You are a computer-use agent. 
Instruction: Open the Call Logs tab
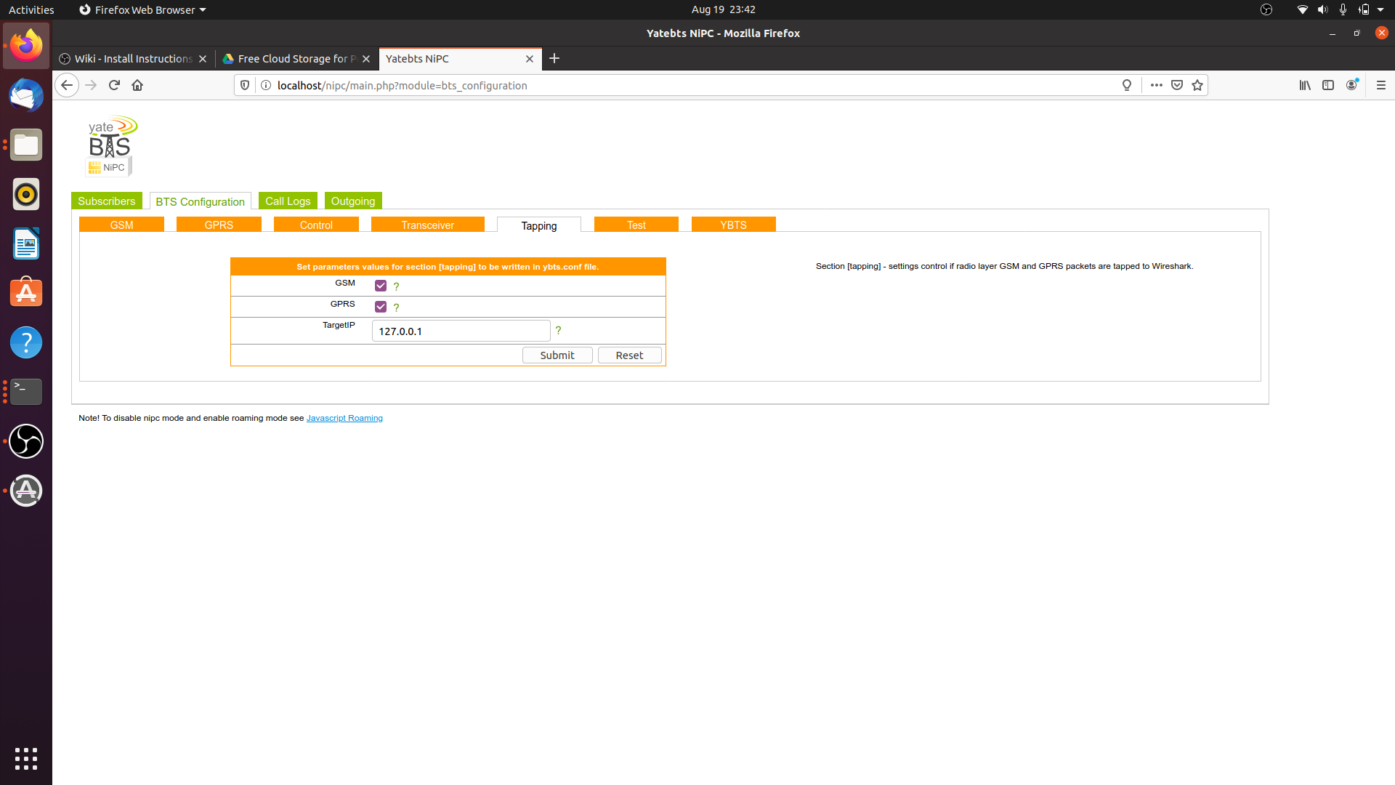[x=288, y=201]
